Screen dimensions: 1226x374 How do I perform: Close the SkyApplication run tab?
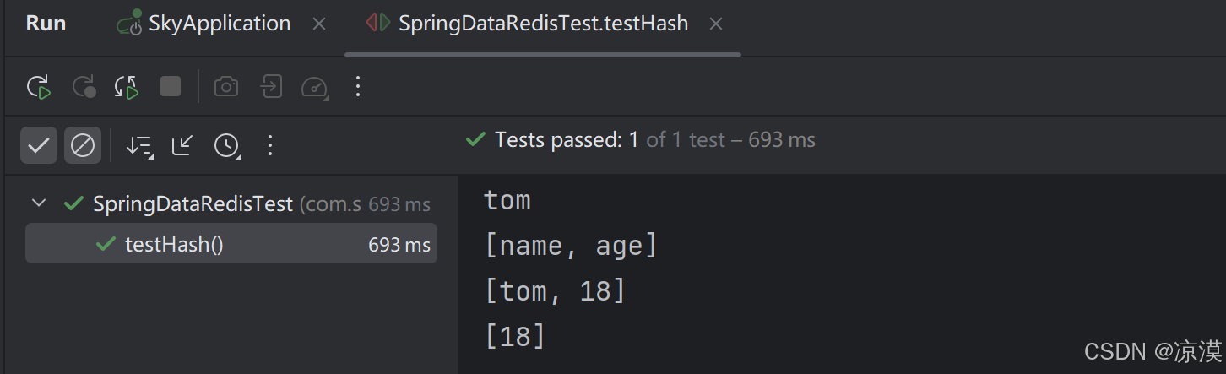319,24
